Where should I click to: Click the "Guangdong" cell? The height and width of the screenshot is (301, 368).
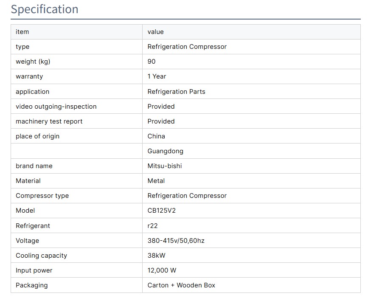coord(165,151)
